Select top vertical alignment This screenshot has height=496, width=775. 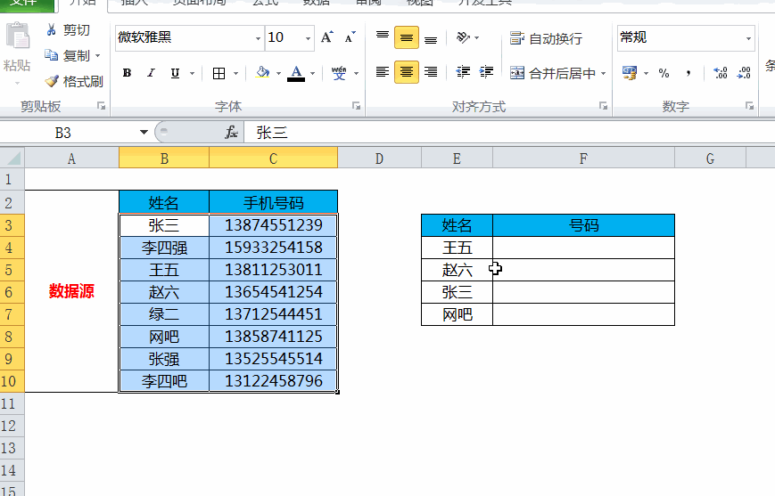383,37
